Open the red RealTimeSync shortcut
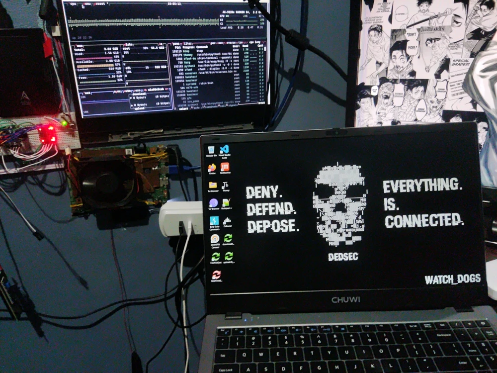Image resolution: width=497 pixels, height=373 pixels. tap(217, 276)
